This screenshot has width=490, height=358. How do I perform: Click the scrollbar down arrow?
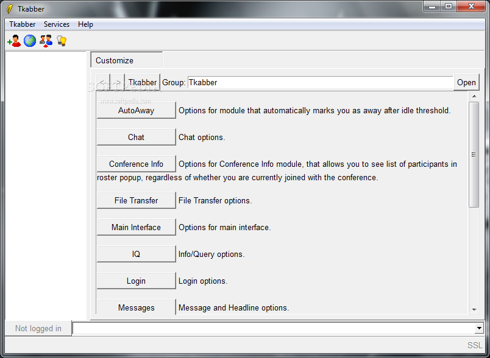coord(474,310)
